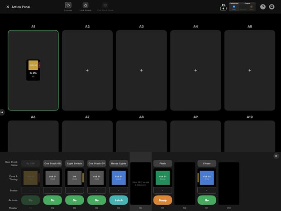281x211 pixels.
Task: Click the Lock Access padlock icon
Action: coord(86,5)
